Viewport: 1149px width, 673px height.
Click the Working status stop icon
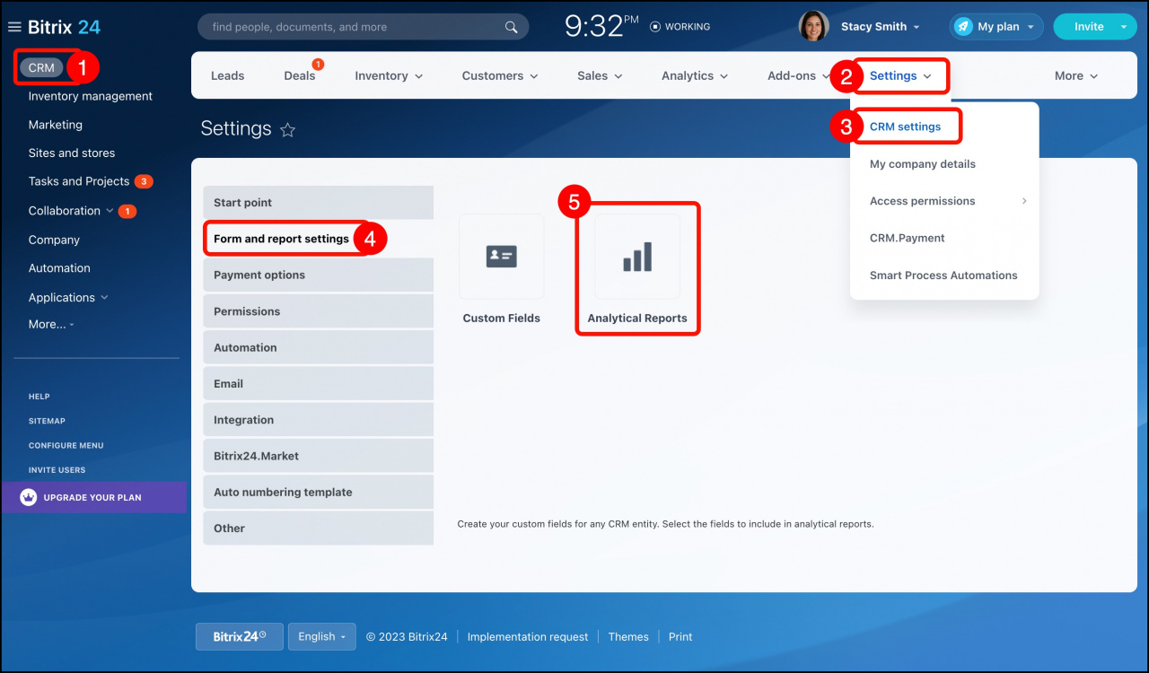tap(654, 27)
